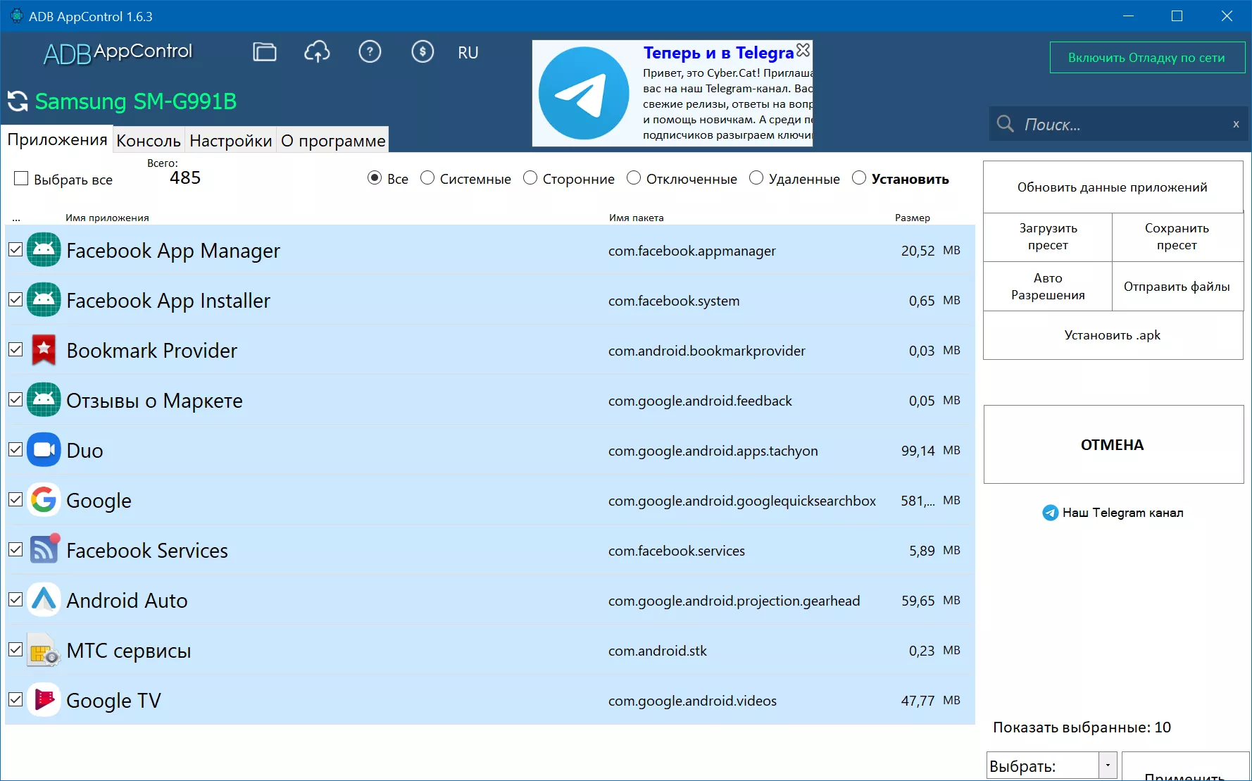Screen dimensions: 1252x781
Task: Click the Facebook App Manager icon
Action: pos(44,250)
